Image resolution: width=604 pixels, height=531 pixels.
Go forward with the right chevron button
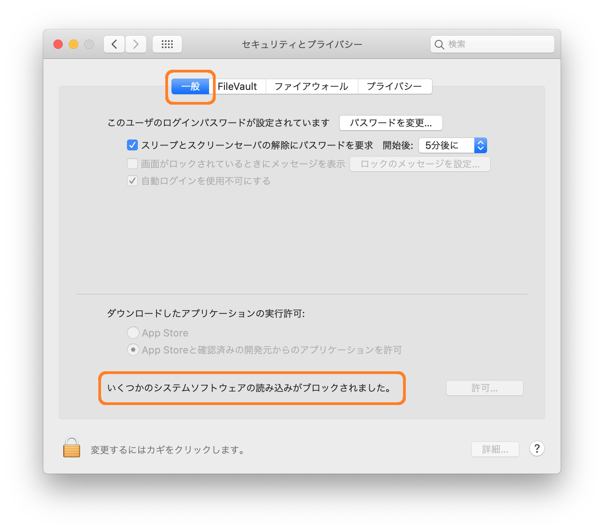[136, 44]
